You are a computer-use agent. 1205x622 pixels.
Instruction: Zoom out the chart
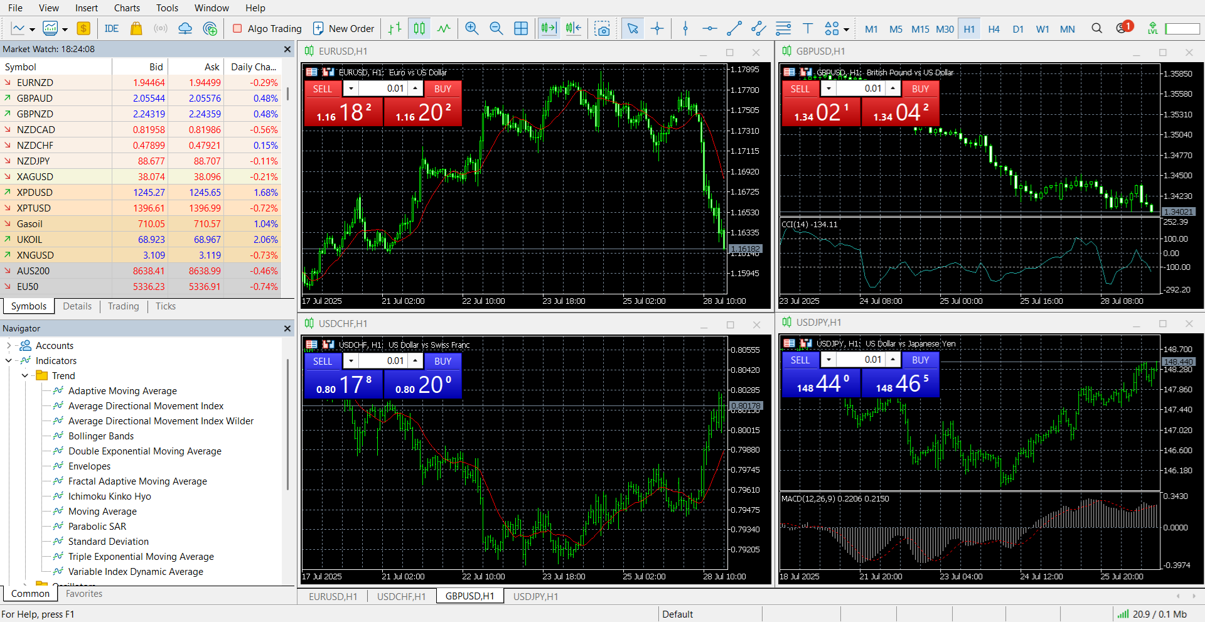tap(496, 29)
